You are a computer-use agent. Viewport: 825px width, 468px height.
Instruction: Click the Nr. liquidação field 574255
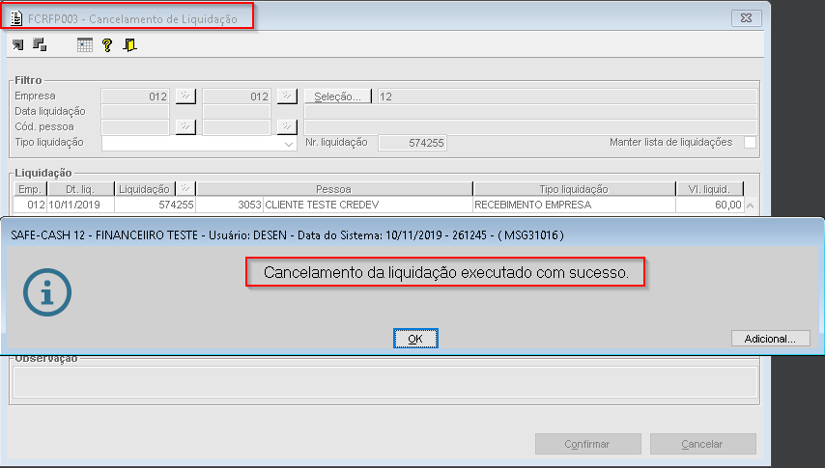pyautogui.click(x=412, y=143)
